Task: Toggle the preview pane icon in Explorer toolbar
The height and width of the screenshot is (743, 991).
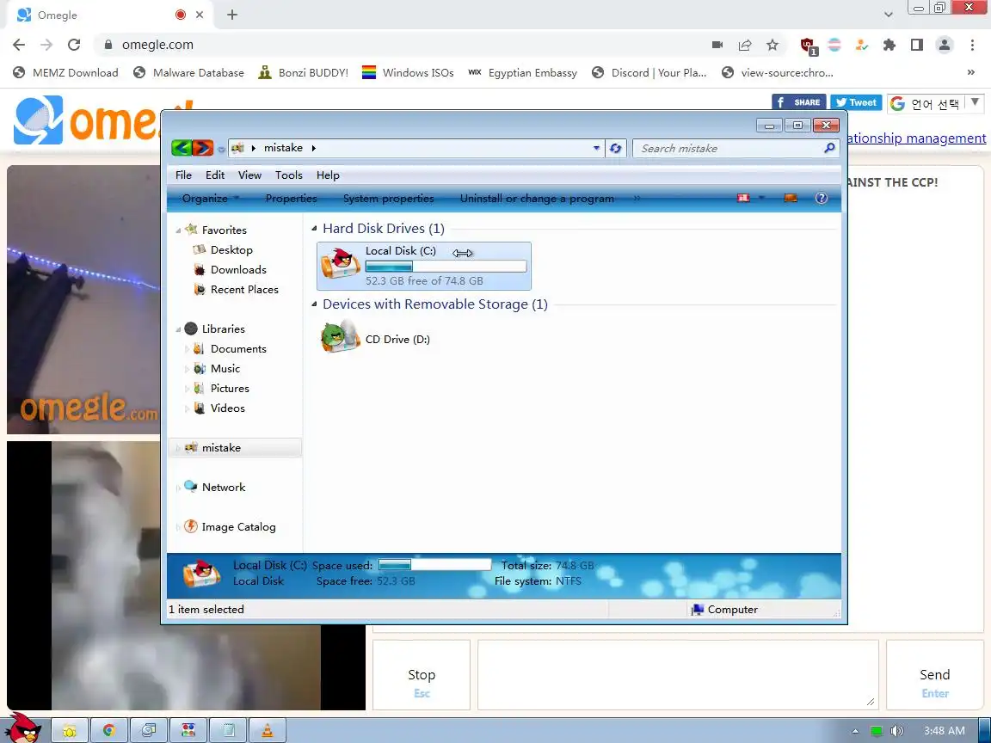Action: point(790,198)
